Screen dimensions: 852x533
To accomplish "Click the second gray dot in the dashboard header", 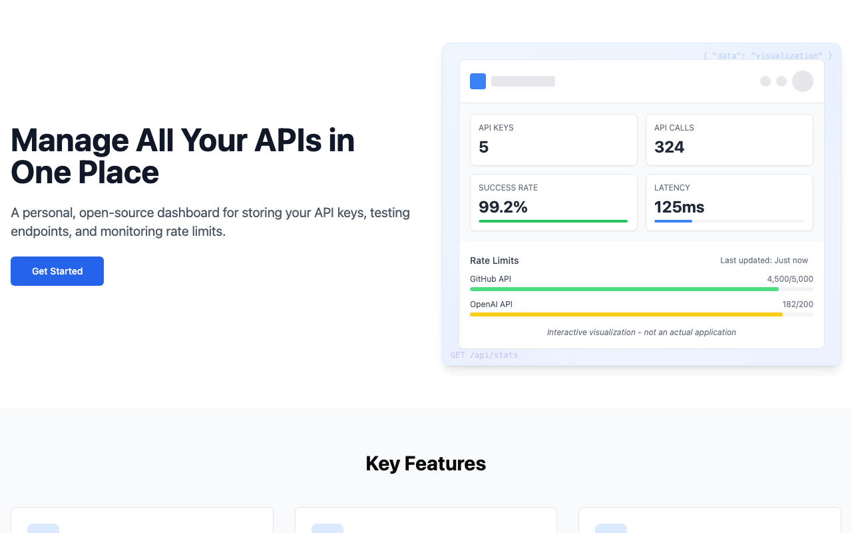I will 781,81.
